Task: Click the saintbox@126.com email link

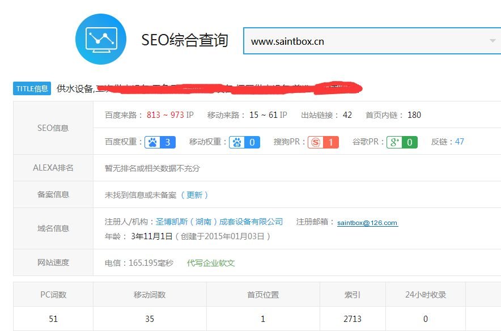Action: coord(367,223)
